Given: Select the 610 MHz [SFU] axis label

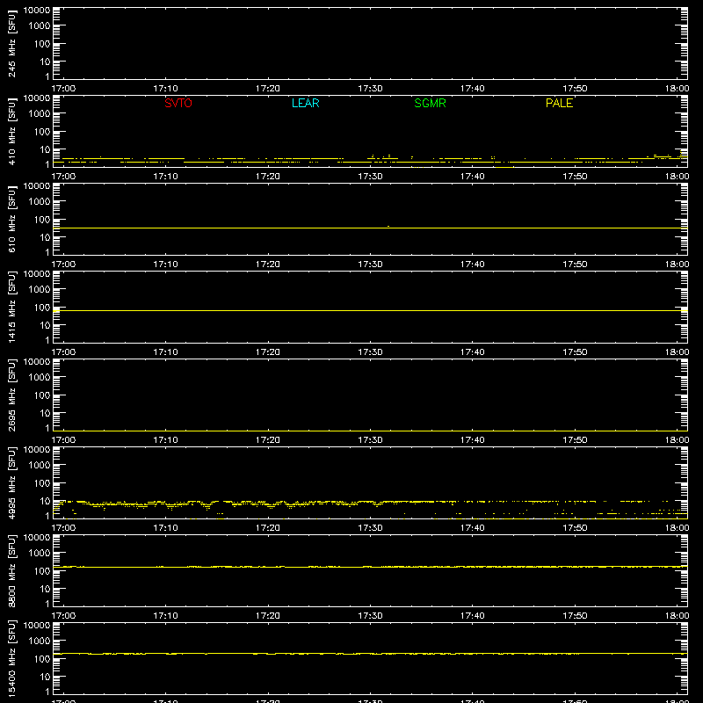Looking at the screenshot, I should coord(11,220).
